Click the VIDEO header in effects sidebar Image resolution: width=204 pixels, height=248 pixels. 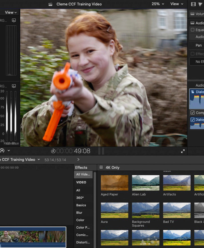(x=81, y=182)
